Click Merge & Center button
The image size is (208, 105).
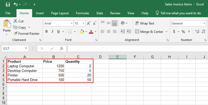(149, 31)
